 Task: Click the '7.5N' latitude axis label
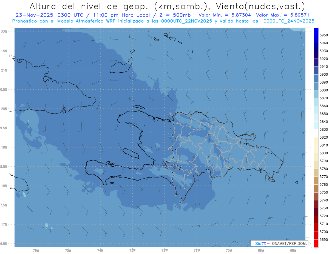pyautogui.click(x=4, y=205)
